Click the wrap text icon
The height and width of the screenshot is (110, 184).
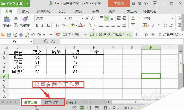pos(133,25)
